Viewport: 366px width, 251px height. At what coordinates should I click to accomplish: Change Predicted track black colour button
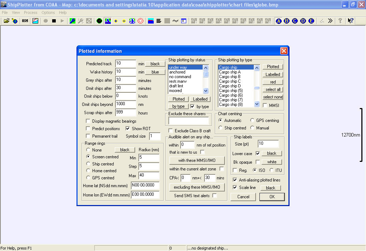[x=155, y=64]
